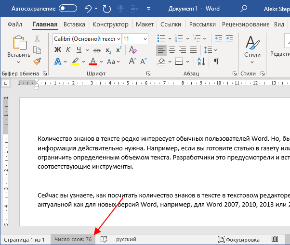Click the Фокусировка button in status bar
The image size is (290, 245).
(x=239, y=239)
